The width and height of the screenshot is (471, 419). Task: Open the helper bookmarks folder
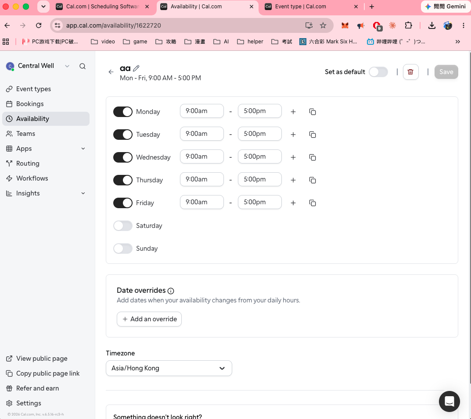(250, 42)
